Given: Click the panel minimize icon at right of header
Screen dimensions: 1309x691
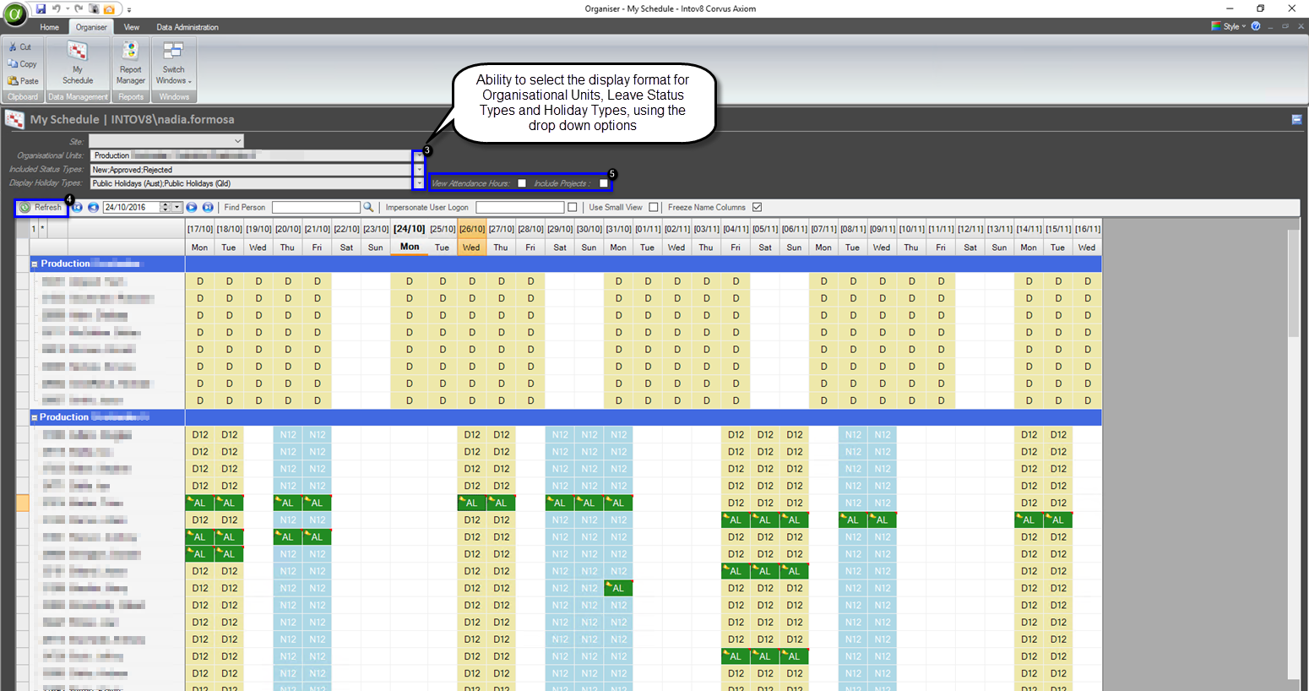Looking at the screenshot, I should (1296, 120).
